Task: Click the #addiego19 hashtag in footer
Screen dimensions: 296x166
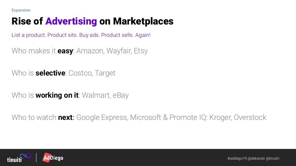Action: click(237, 159)
